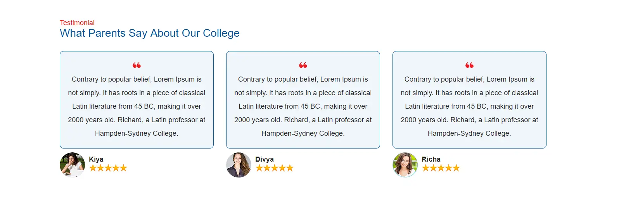
Task: Click the red quote icon in Richa's card
Action: (469, 65)
